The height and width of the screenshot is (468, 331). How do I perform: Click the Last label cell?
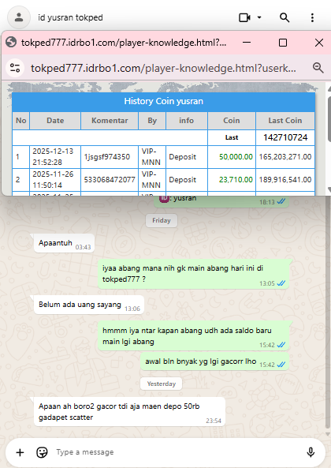tap(232, 137)
